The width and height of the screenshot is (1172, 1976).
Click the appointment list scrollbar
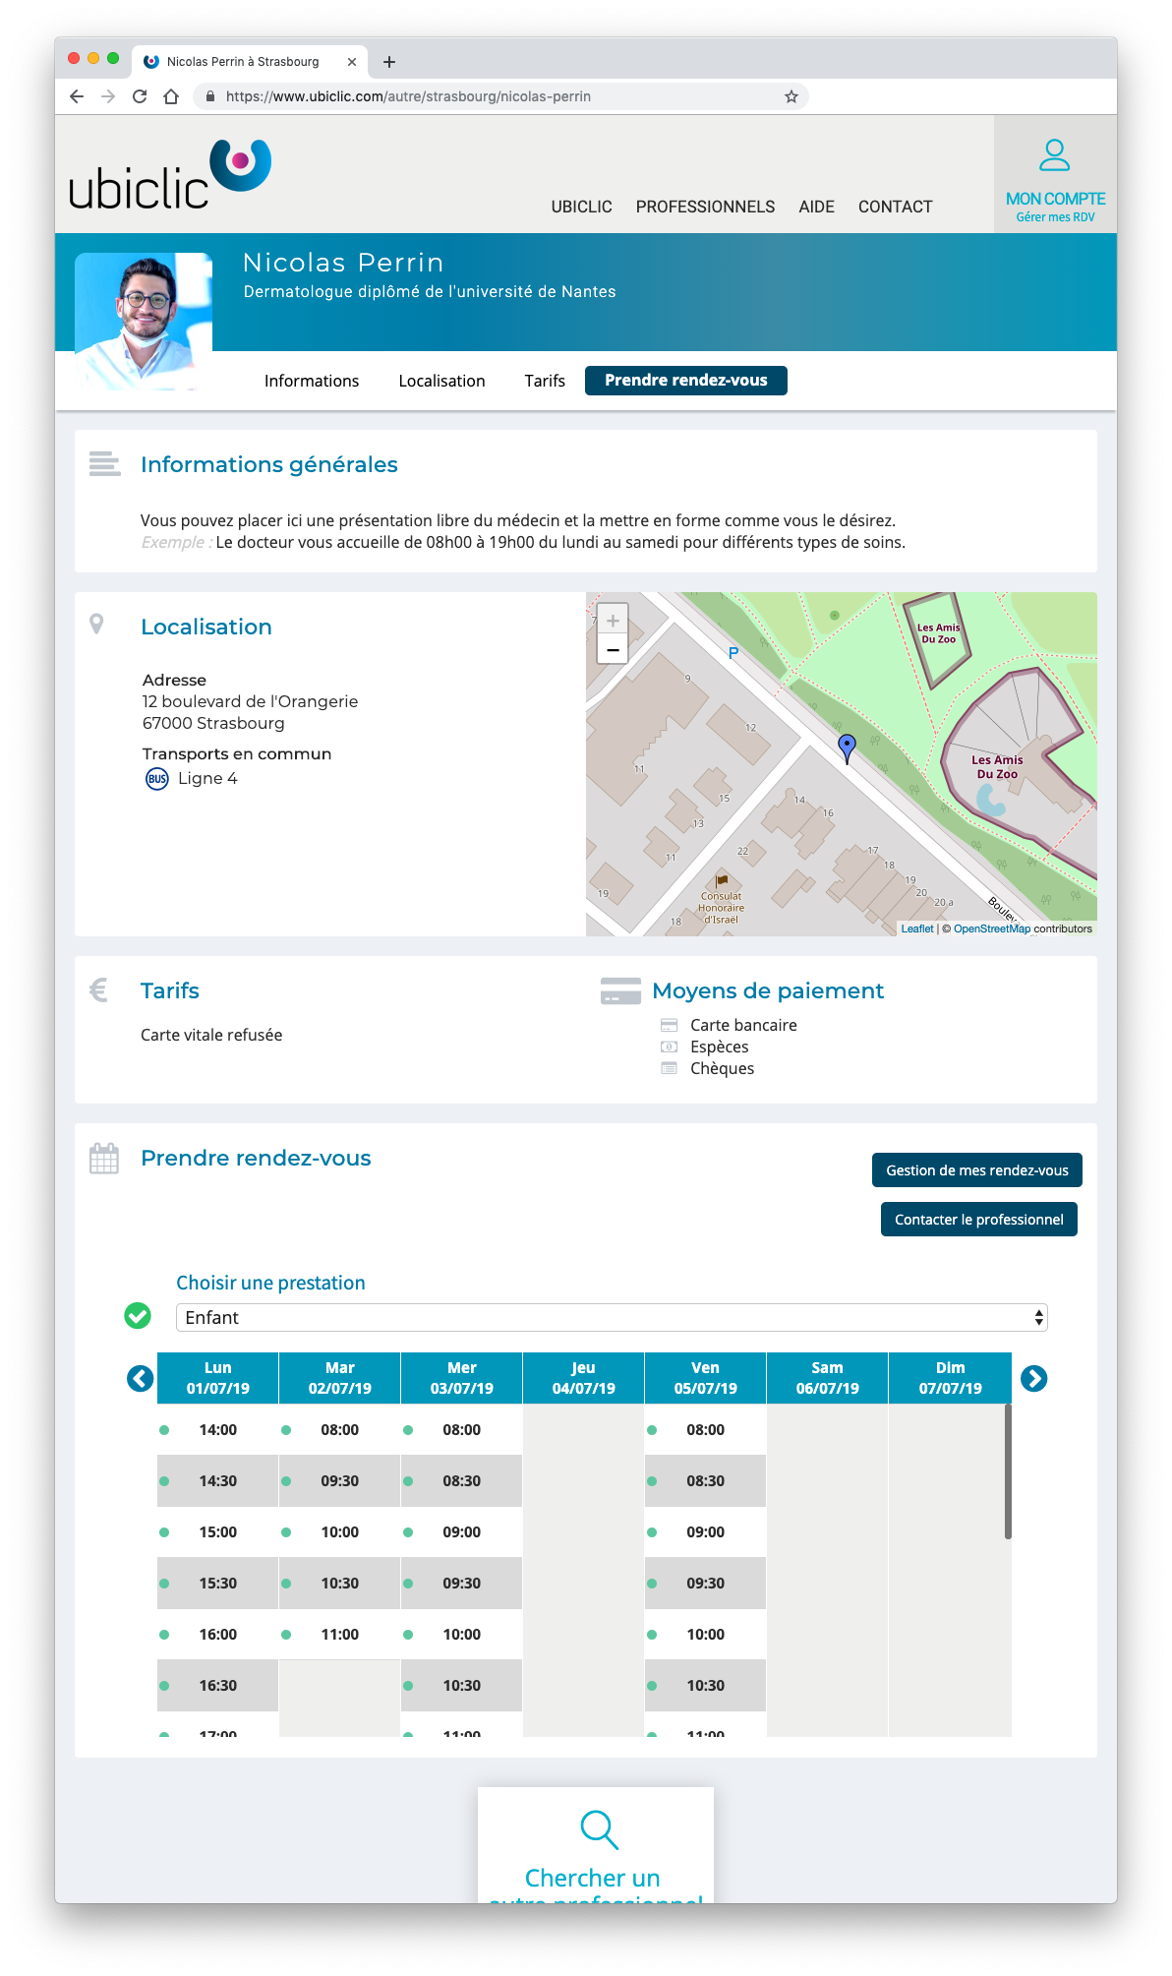pyautogui.click(x=1008, y=1471)
